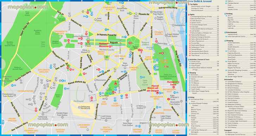The image size is (256, 136).
Task: Click the 'Eating' legend heading
Action: [192, 97]
